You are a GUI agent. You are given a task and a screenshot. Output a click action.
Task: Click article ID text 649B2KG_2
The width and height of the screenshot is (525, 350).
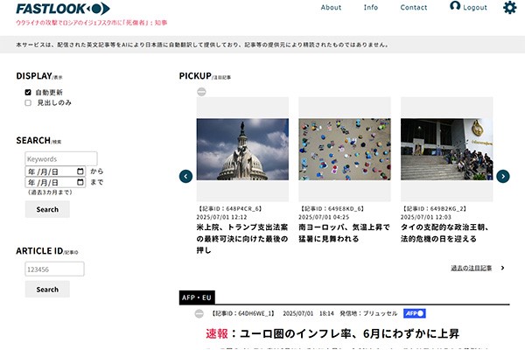[x=434, y=208]
